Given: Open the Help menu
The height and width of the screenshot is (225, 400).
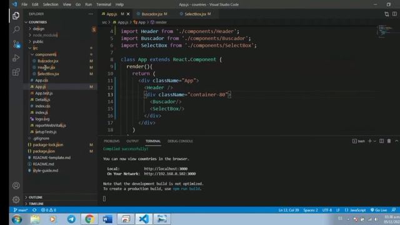Looking at the screenshot, I should pos(119,4).
